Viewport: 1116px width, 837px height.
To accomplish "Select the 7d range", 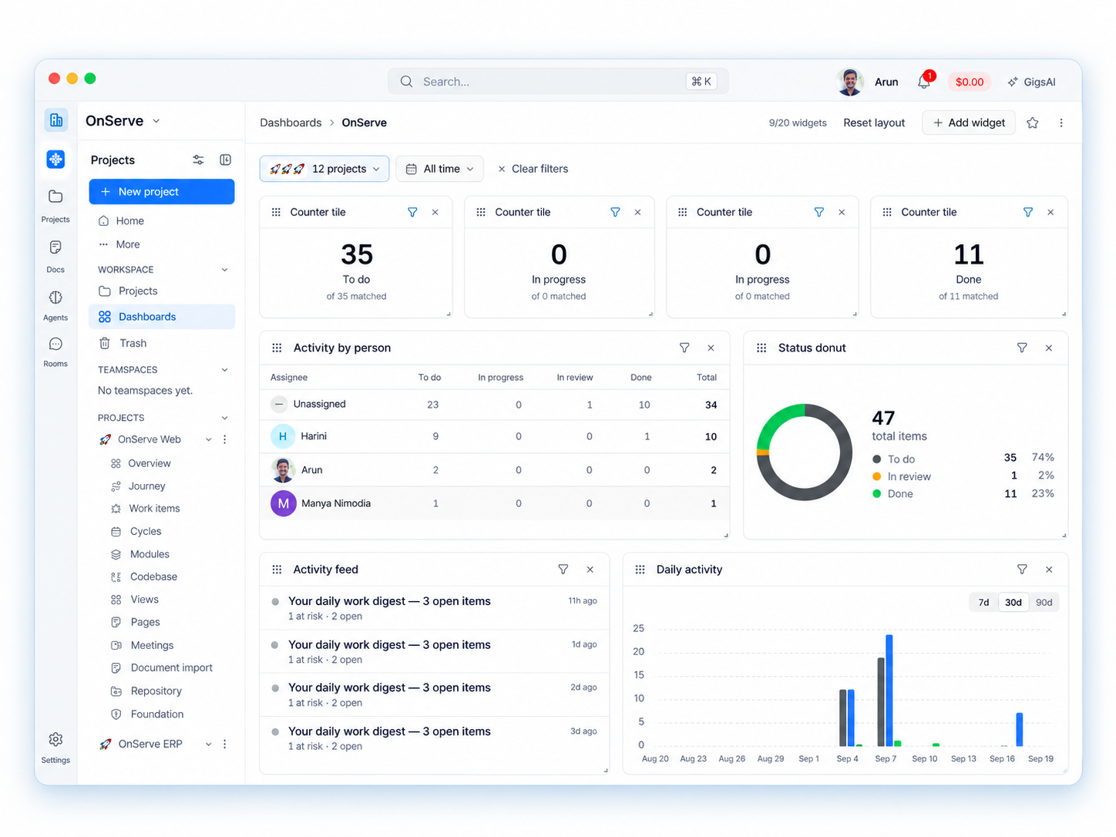I will pyautogui.click(x=983, y=603).
